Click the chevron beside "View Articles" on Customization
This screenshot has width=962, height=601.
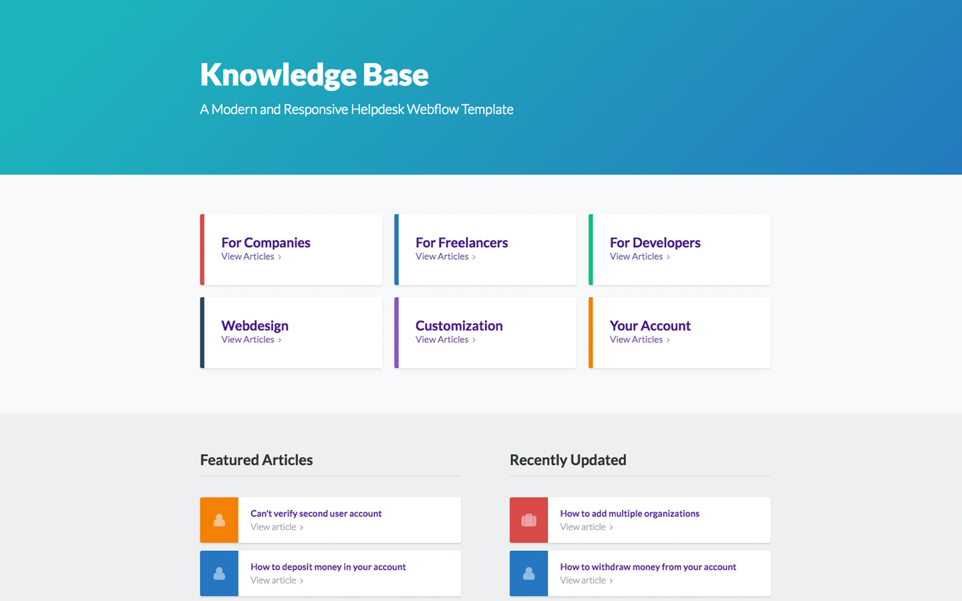(x=474, y=340)
